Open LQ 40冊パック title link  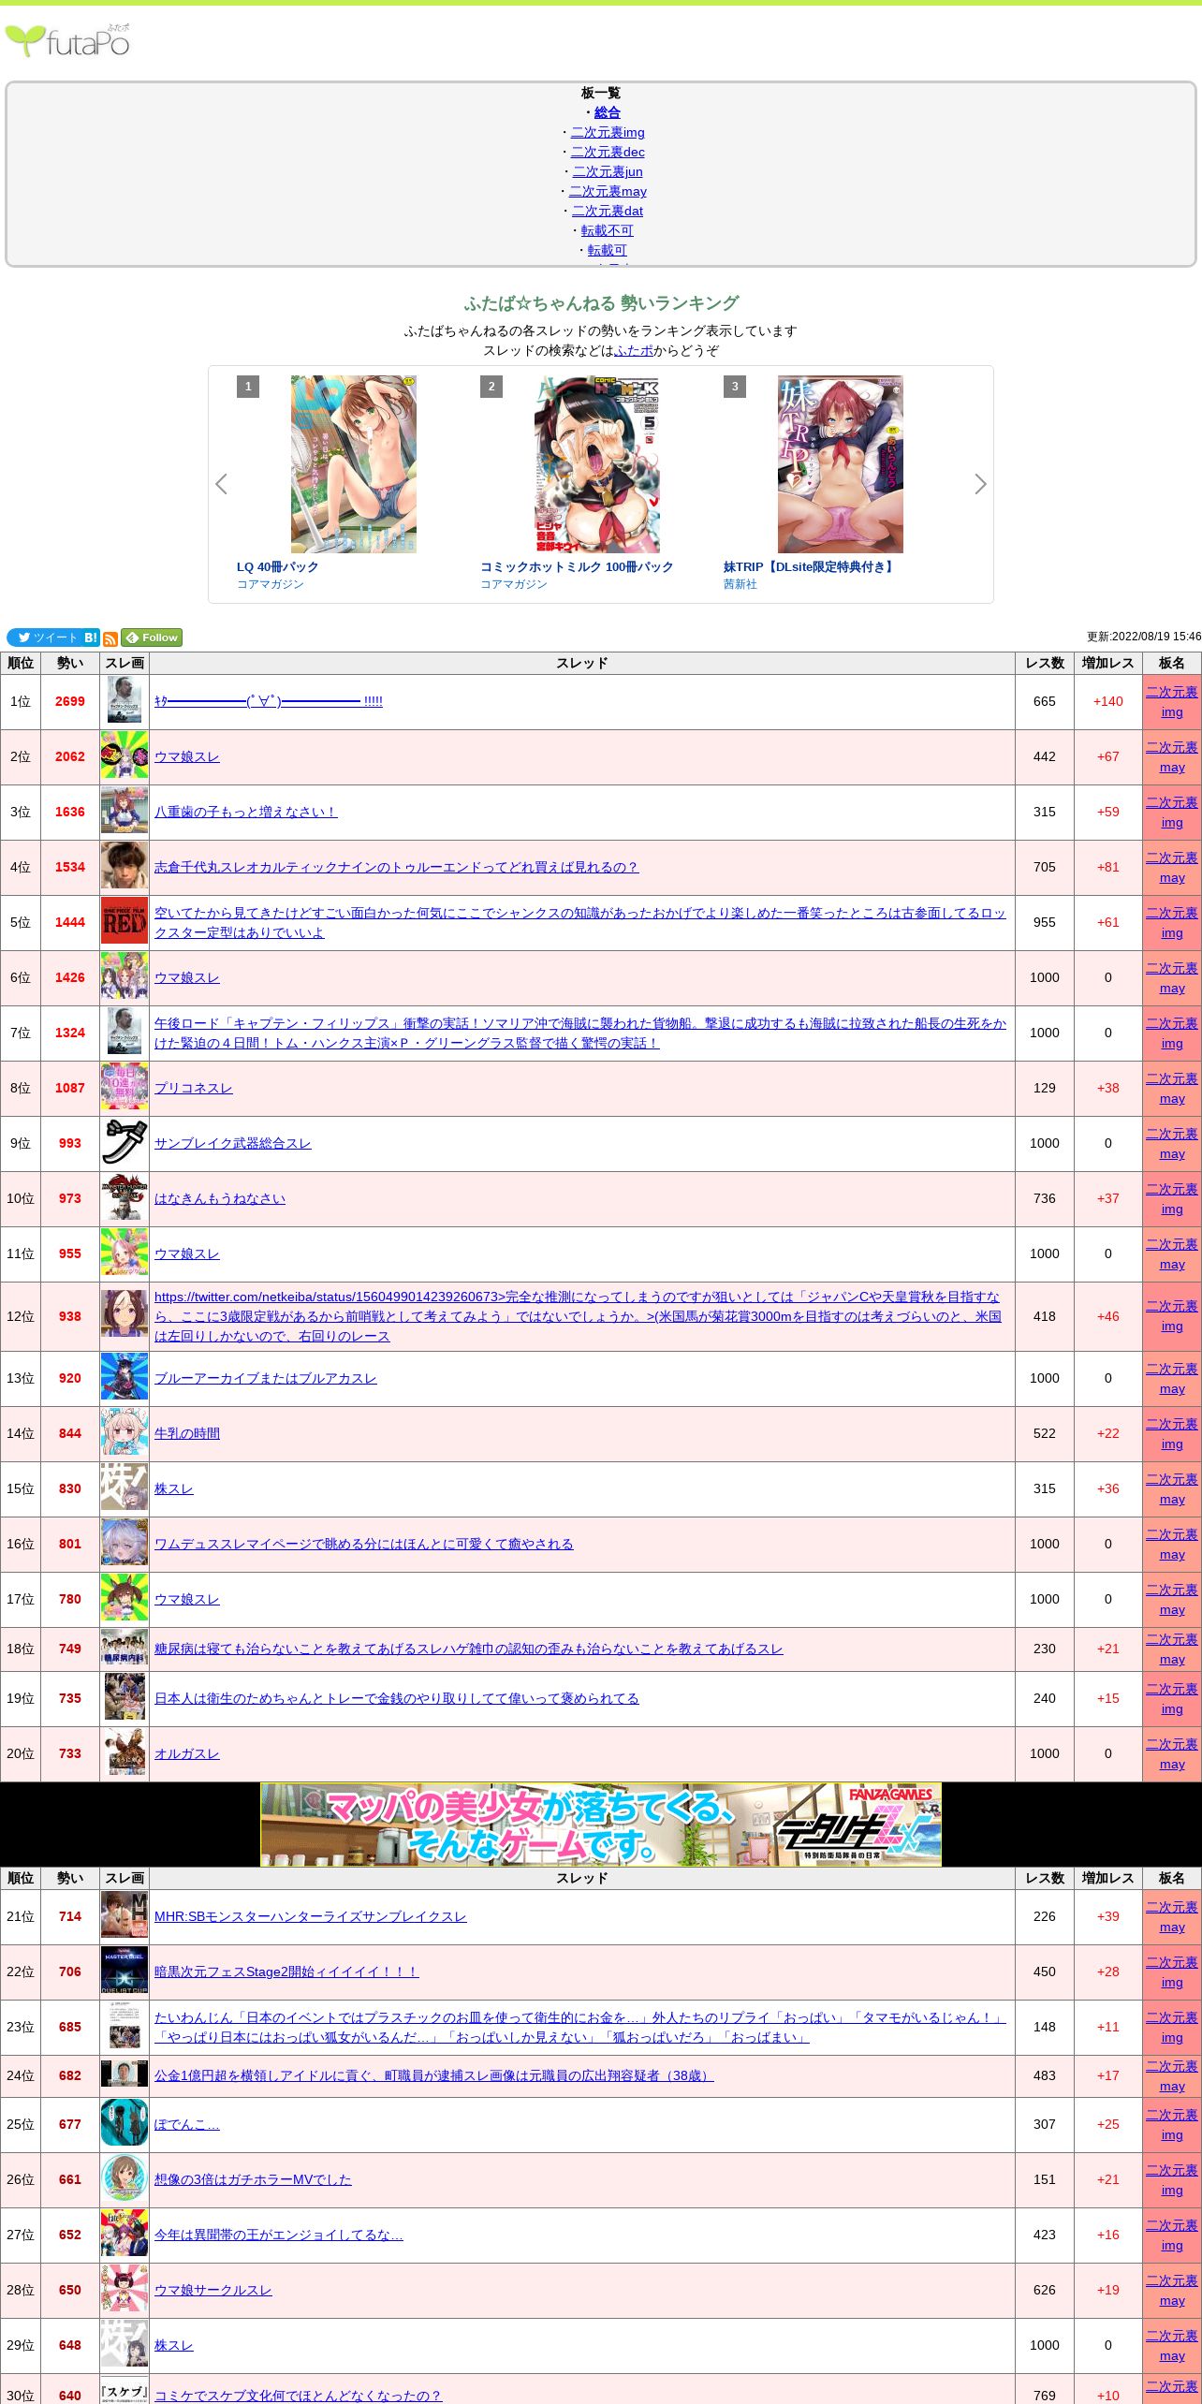pyautogui.click(x=277, y=567)
